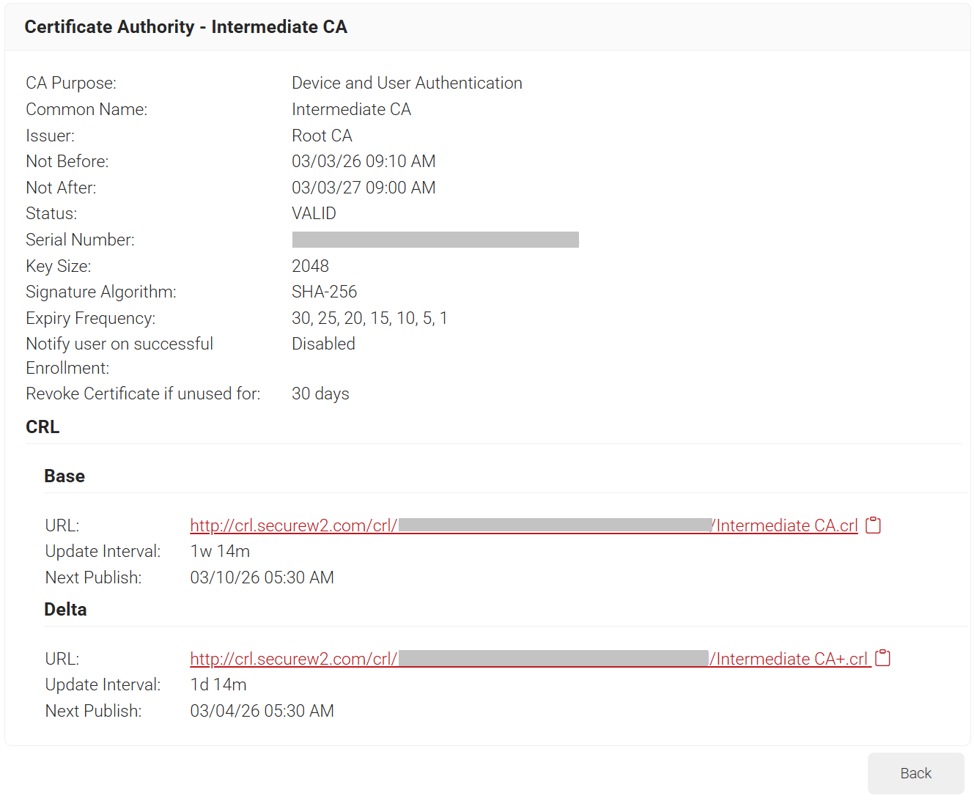Copy the Delta CRL URL to clipboard
974x801 pixels.
[x=883, y=659]
